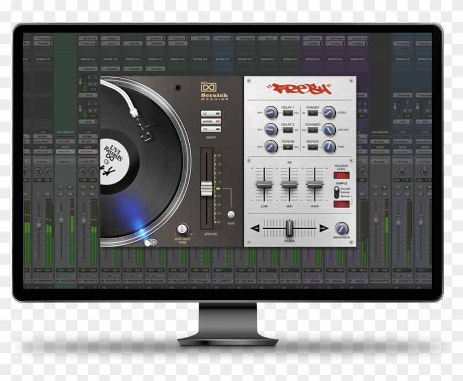Select the VCA MASTER channel strip

coord(65,132)
